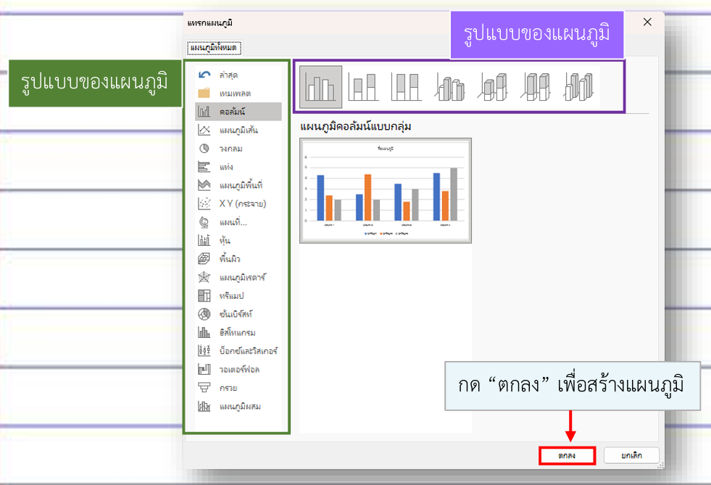Pick the 3-D 100% stacked column icon
This screenshot has height=485, width=711.
click(x=537, y=86)
